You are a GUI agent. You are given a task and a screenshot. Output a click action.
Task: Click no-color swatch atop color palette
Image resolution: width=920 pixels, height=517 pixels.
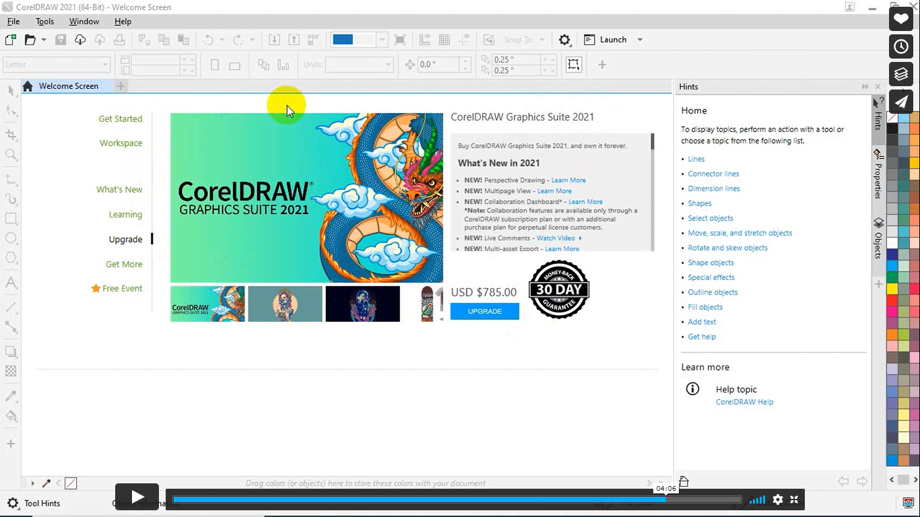892,117
